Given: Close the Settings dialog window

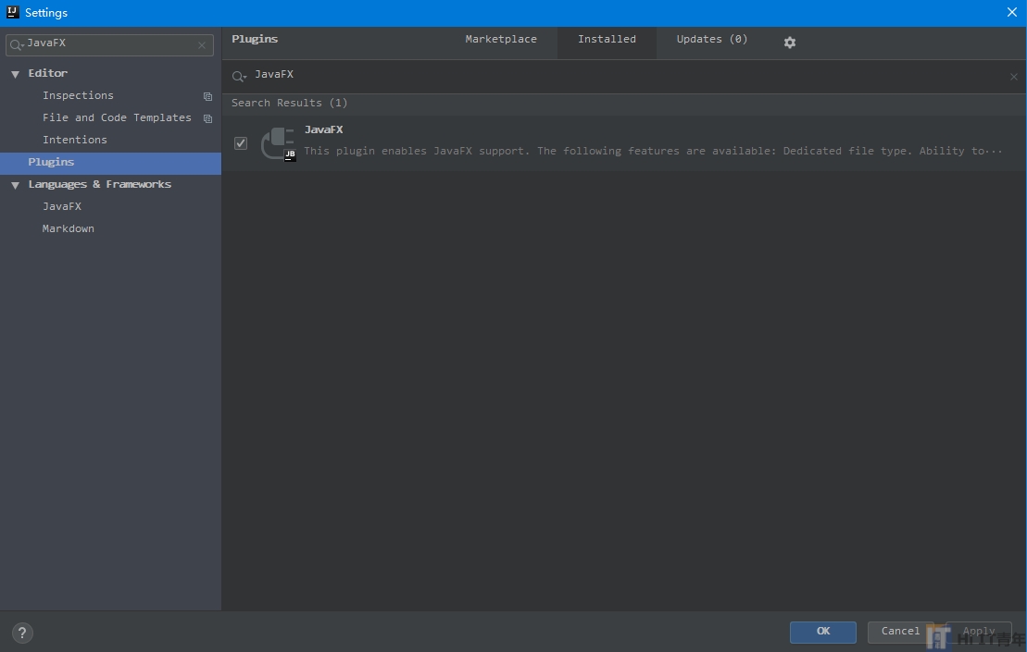Looking at the screenshot, I should pyautogui.click(x=1011, y=12).
